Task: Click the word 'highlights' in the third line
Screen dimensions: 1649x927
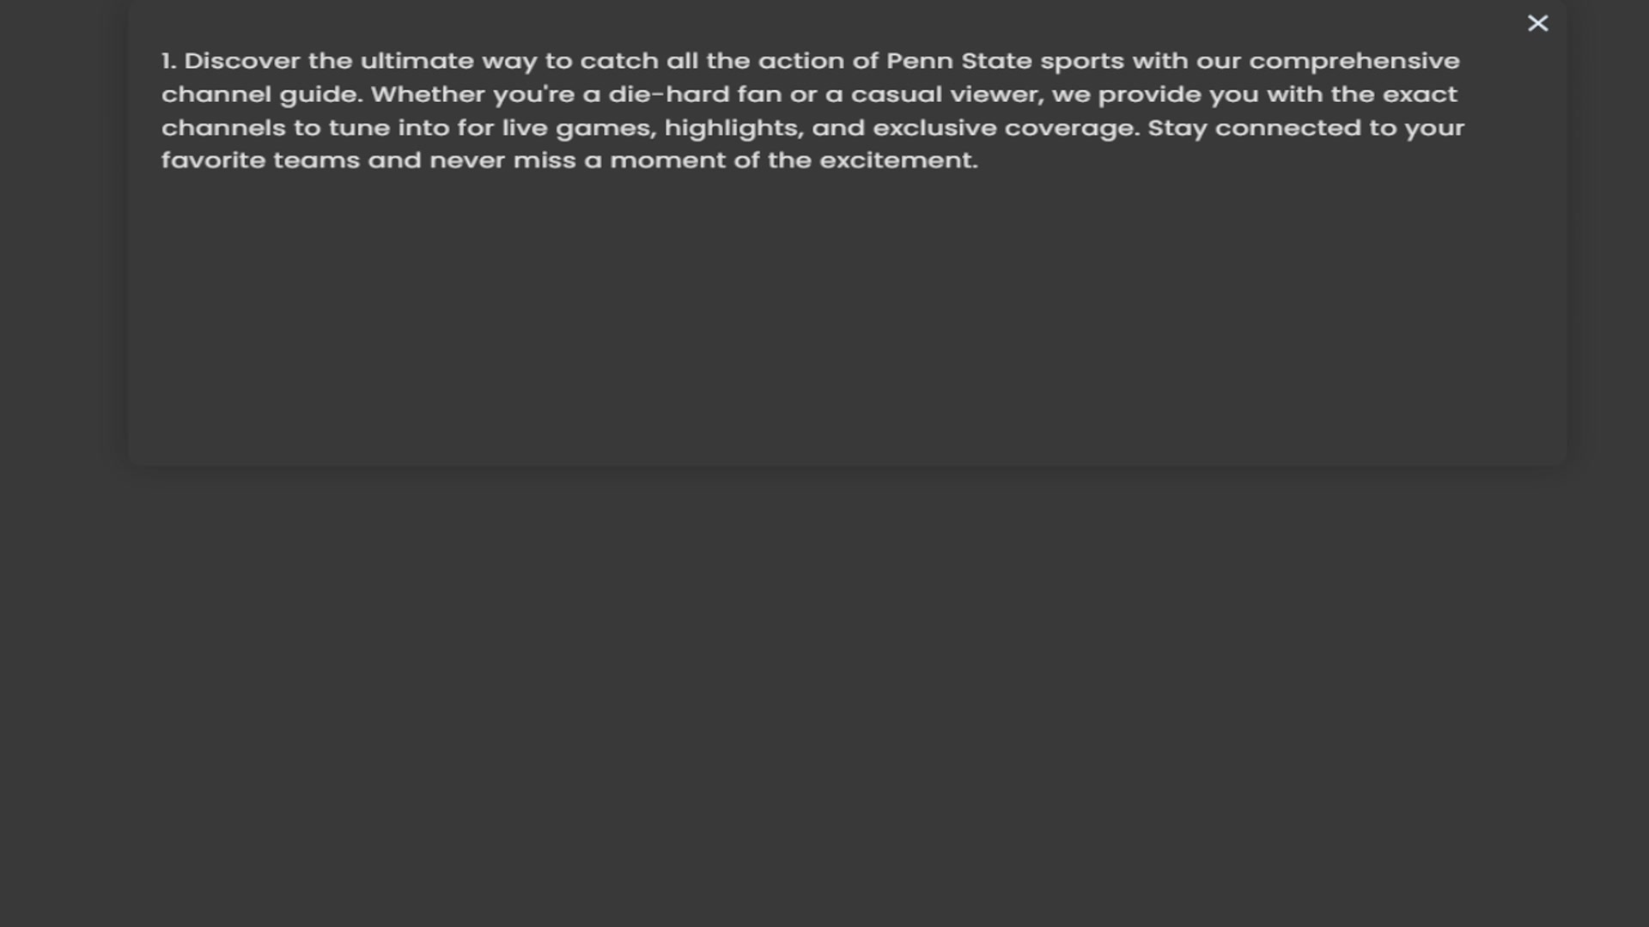Action: (732, 129)
